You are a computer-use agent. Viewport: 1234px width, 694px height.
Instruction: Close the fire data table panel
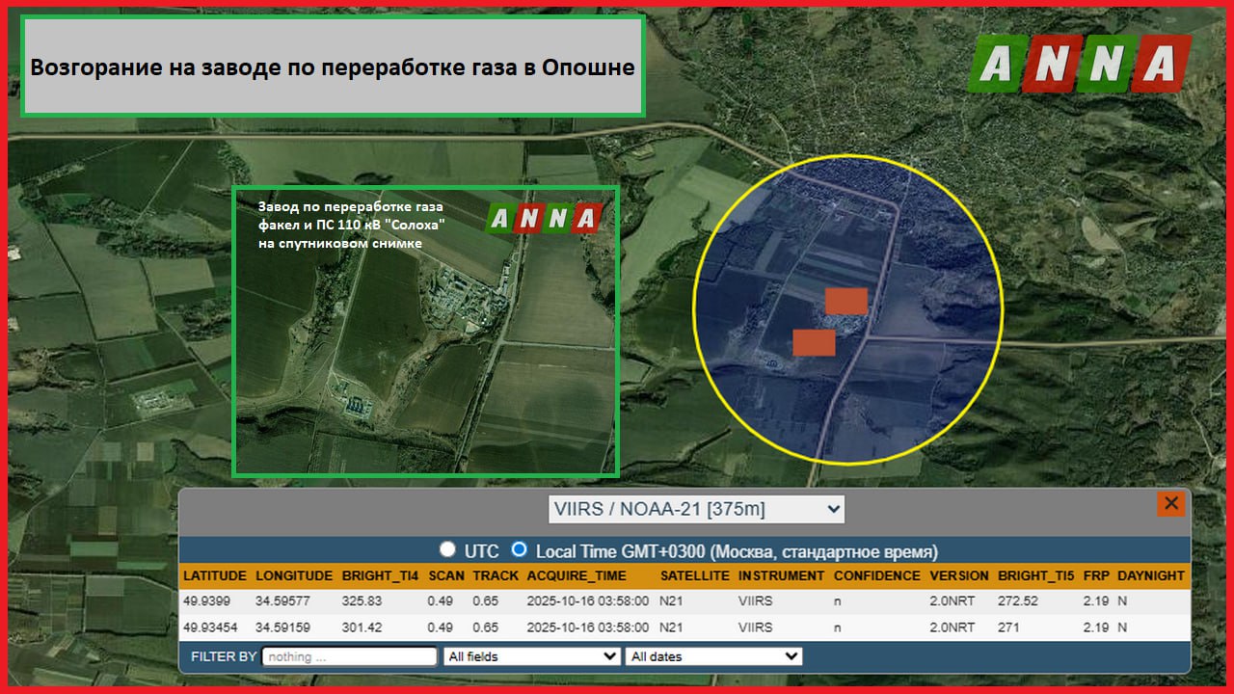pos(1170,503)
